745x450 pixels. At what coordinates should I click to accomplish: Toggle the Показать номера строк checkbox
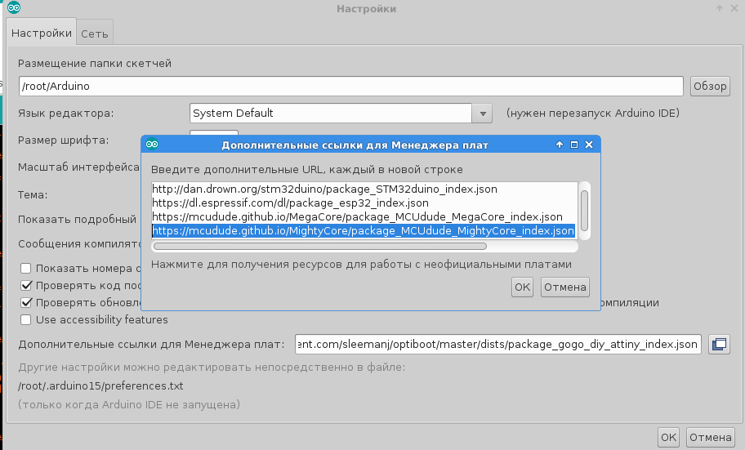[26, 268]
